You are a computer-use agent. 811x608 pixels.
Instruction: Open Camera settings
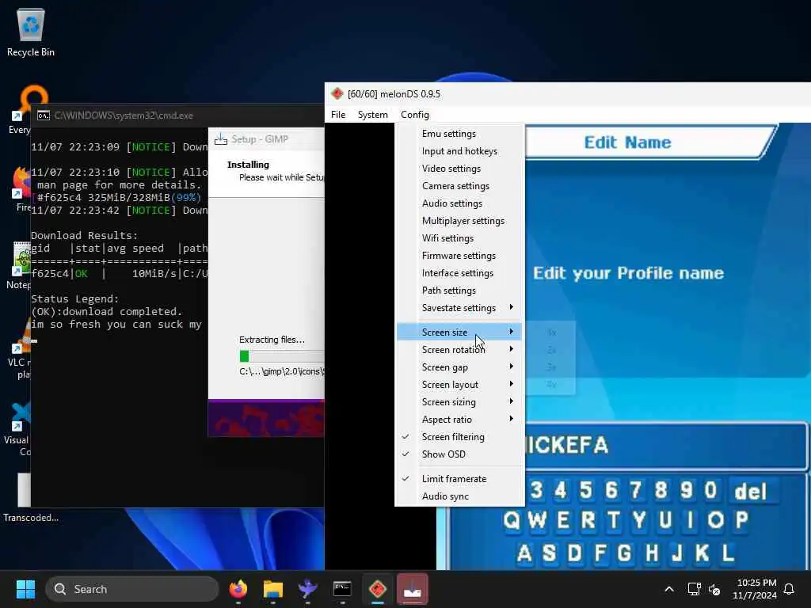point(459,186)
